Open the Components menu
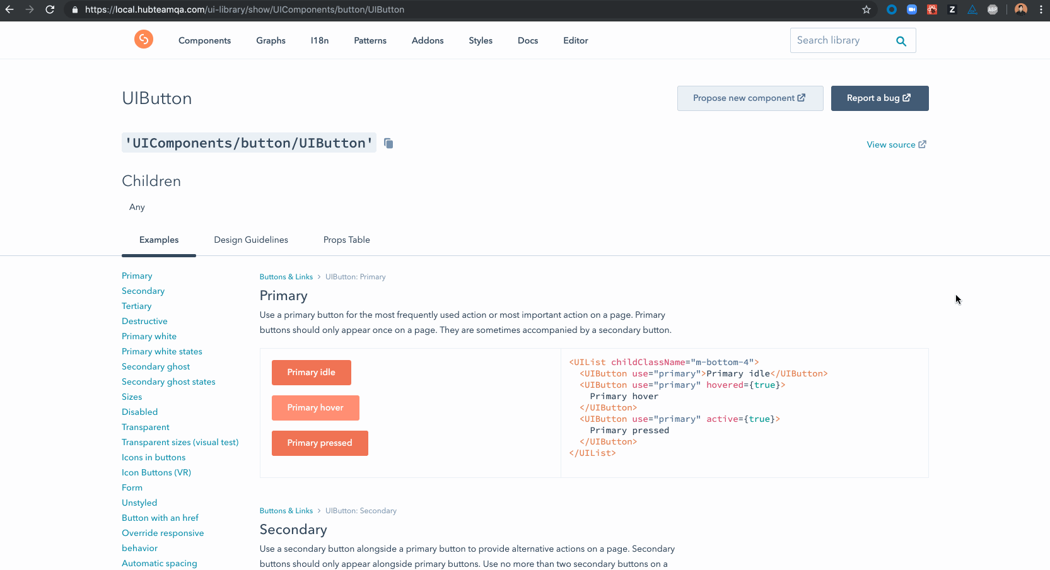 (204, 40)
